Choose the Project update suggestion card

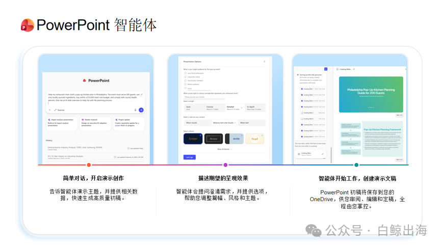[x=129, y=123]
